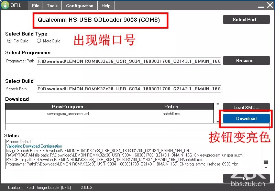Open the File menu

35,6
